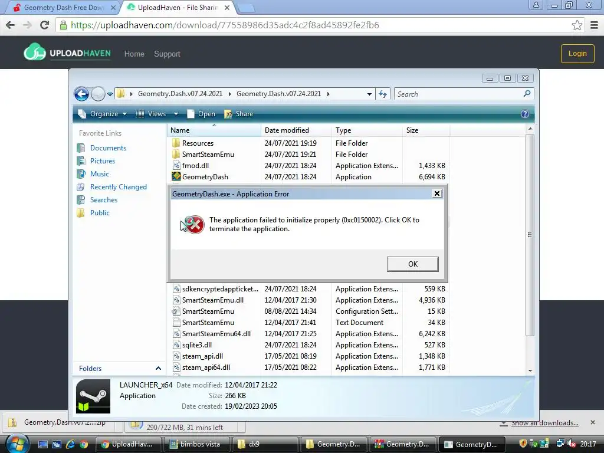Open the Support link on UploadHaven
604x453 pixels.
point(167,54)
